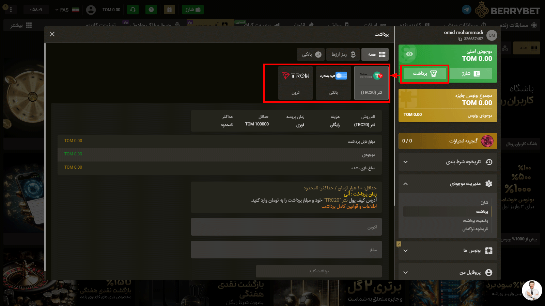Choose card-to-card bank withdrawal method
This screenshot has width=545, height=306.
pos(333,83)
